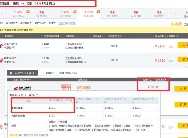
Task: Click the low-price badge on 02-14
Action: [x=28, y=12]
